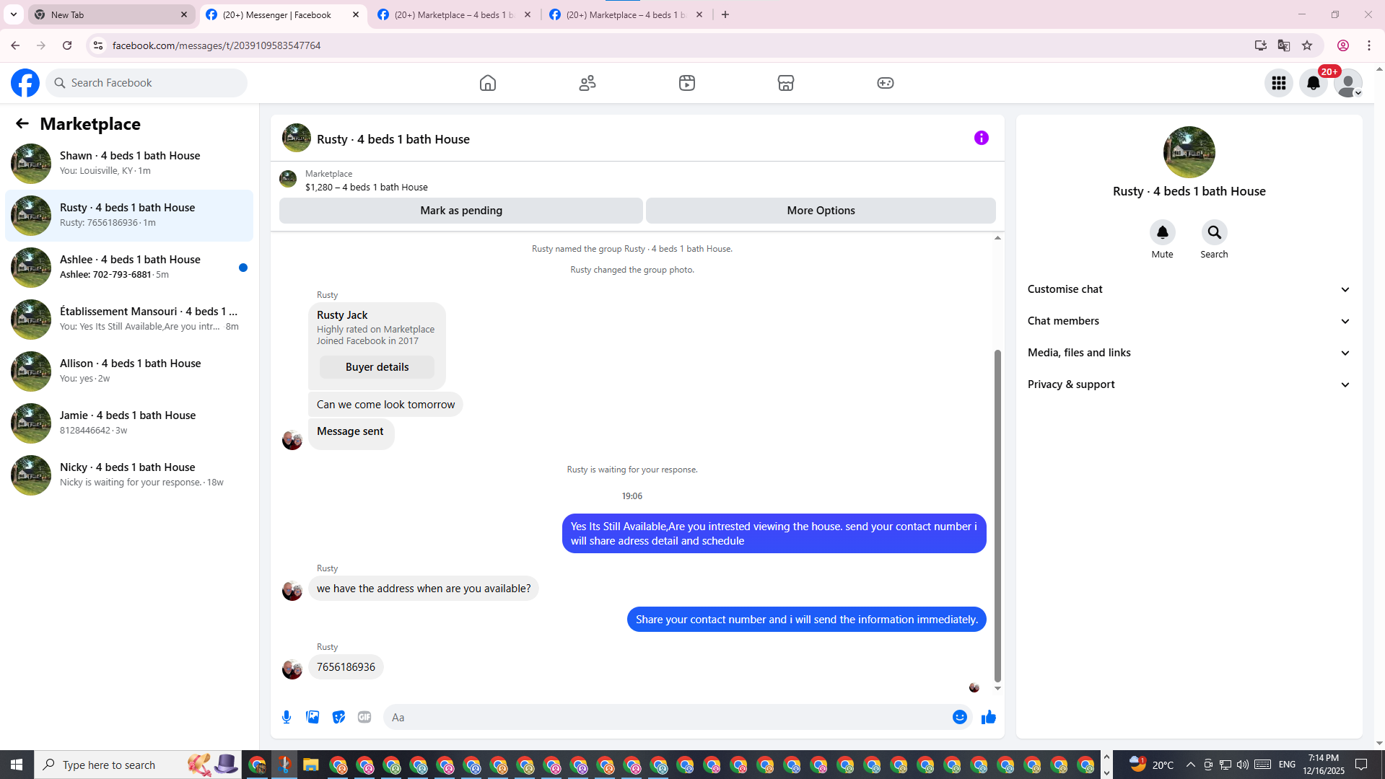This screenshot has height=779, width=1385.
Task: Open the Reels video icon
Action: (687, 83)
